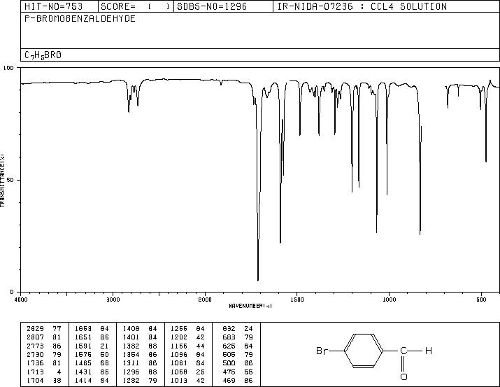Click the HIT-NO=753 header cell
The image size is (500, 387).
pyautogui.click(x=59, y=6)
